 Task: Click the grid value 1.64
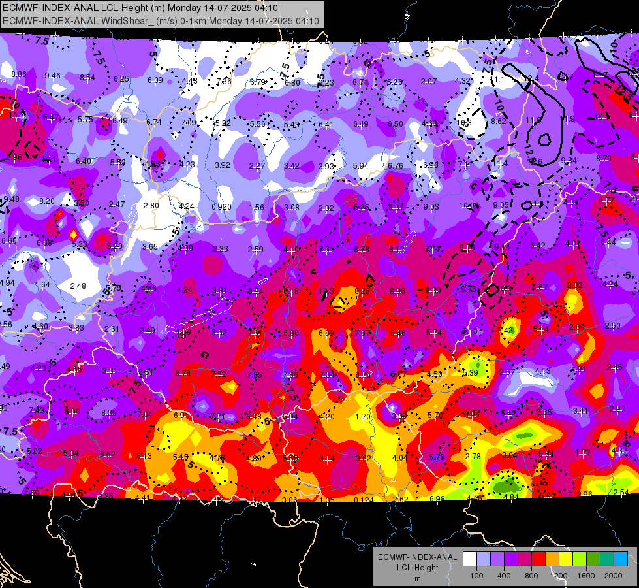tap(43, 285)
